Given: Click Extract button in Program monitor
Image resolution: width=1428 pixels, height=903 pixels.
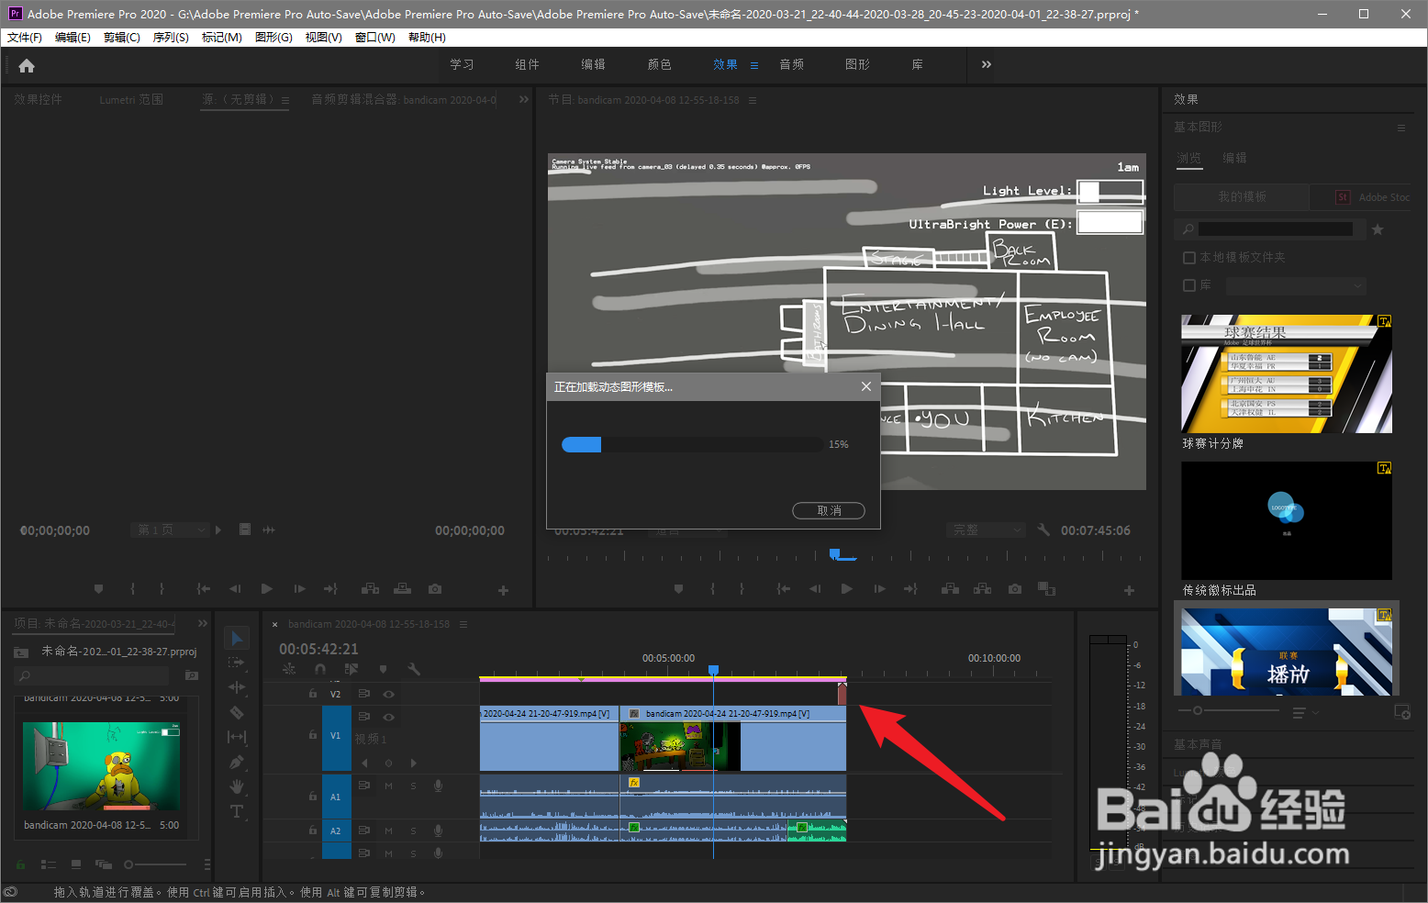Looking at the screenshot, I should 982,589.
